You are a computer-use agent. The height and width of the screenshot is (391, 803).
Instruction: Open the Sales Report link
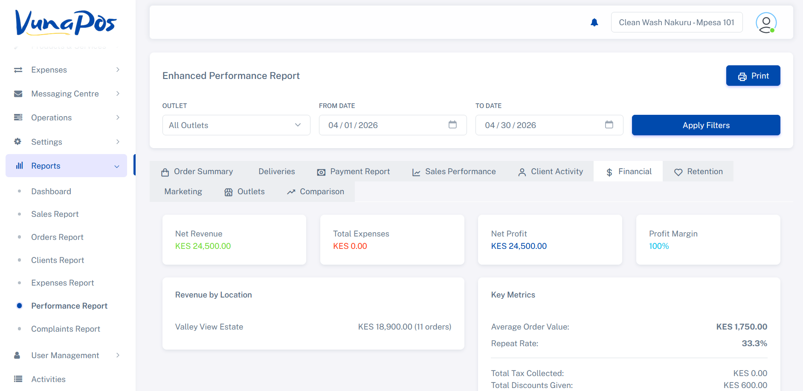55,214
